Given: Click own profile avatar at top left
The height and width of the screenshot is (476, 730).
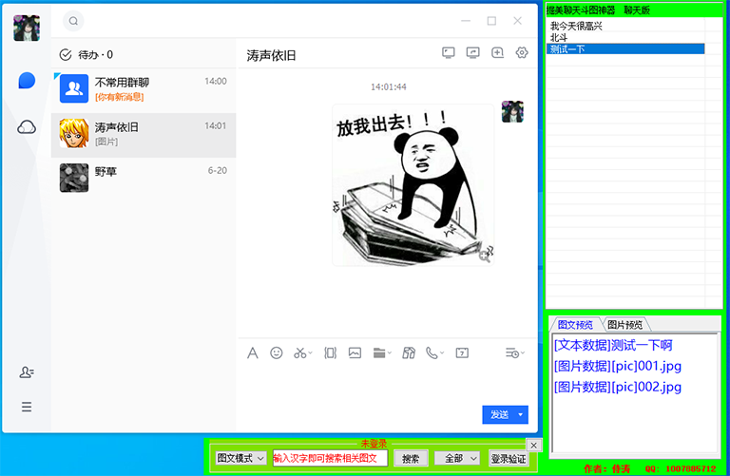Looking at the screenshot, I should pos(27,28).
